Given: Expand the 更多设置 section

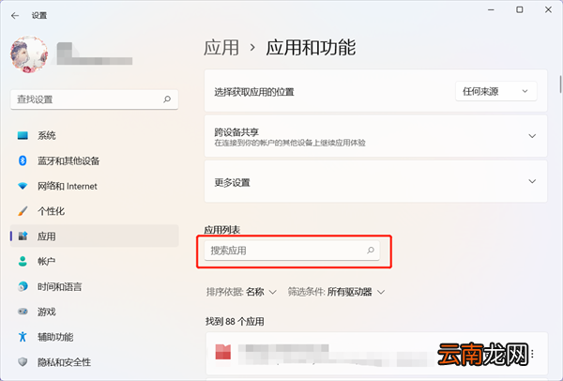Looking at the screenshot, I should pos(375,181).
